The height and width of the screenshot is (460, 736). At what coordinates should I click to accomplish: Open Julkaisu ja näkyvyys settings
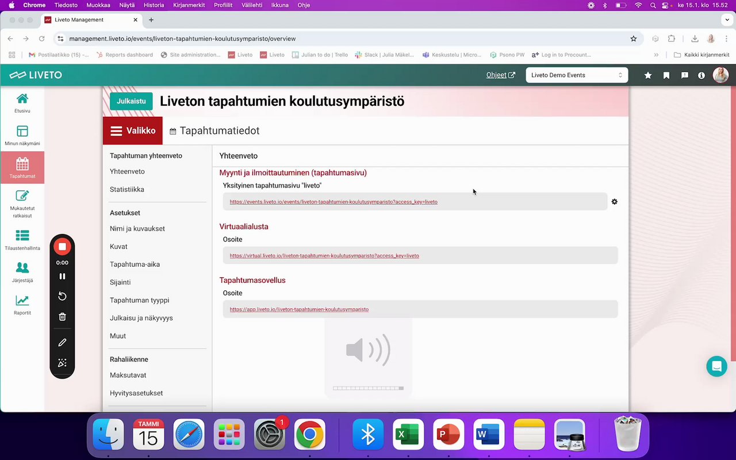(x=141, y=318)
